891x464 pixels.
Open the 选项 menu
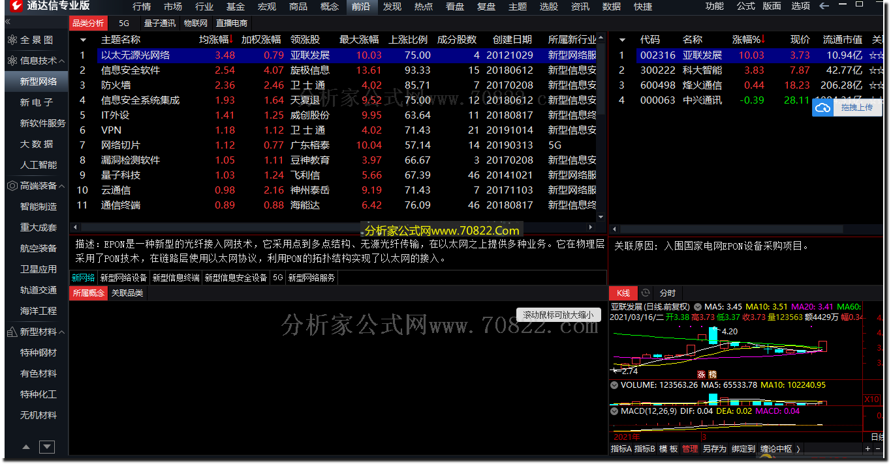coord(800,7)
